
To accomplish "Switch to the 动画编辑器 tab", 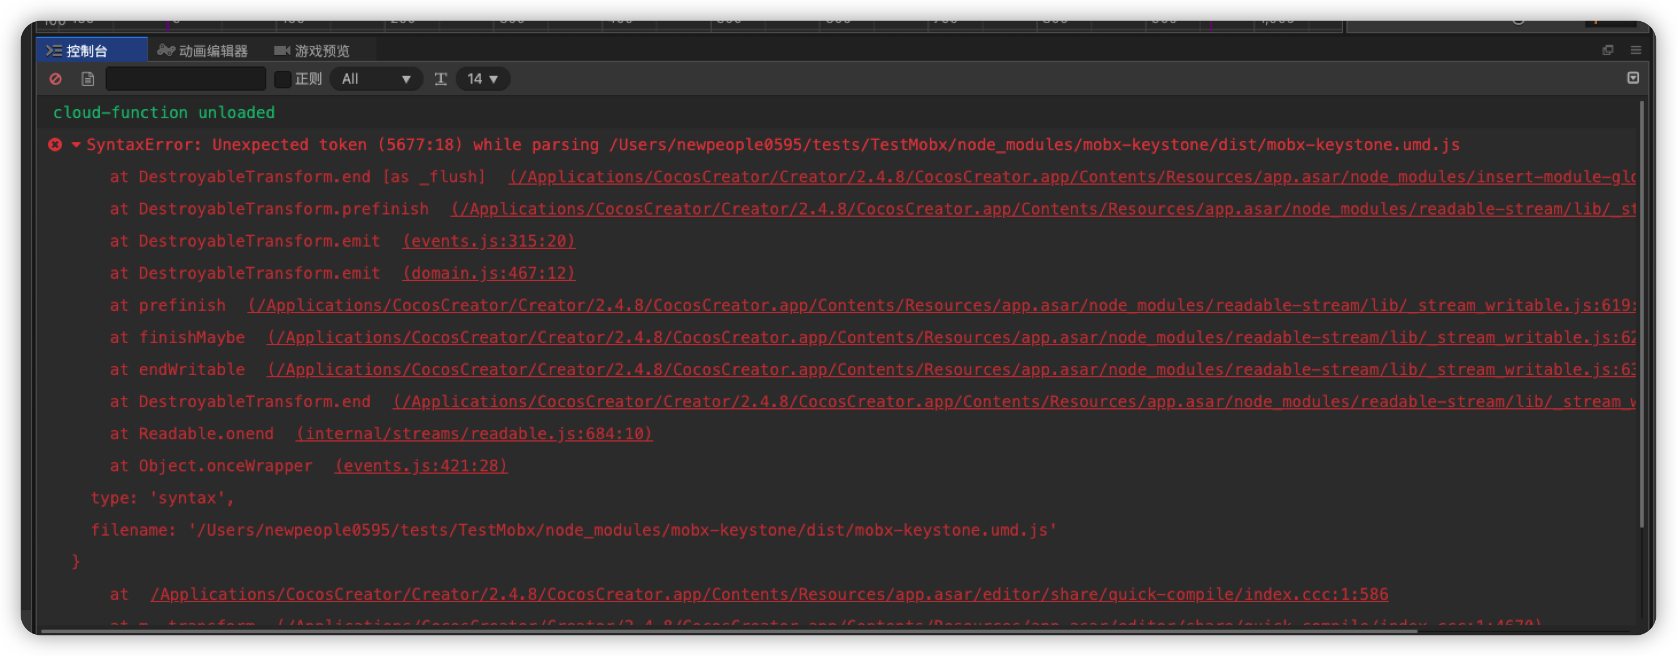I will point(215,50).
